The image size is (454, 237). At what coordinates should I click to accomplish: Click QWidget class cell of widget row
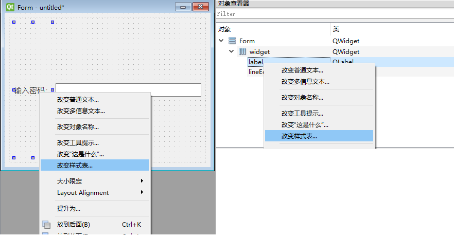(x=346, y=52)
